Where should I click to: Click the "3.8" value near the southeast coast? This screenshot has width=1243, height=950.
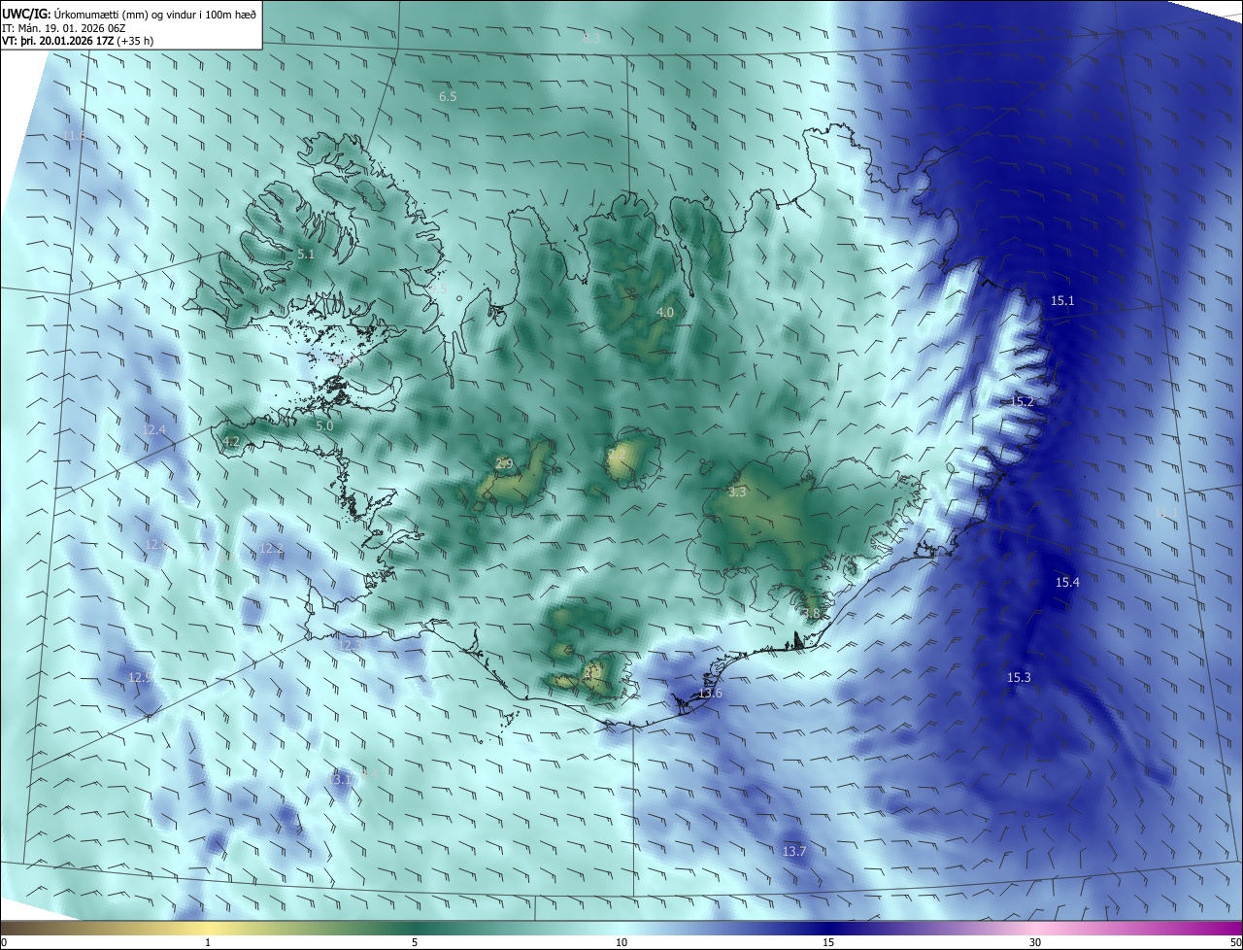click(x=812, y=614)
